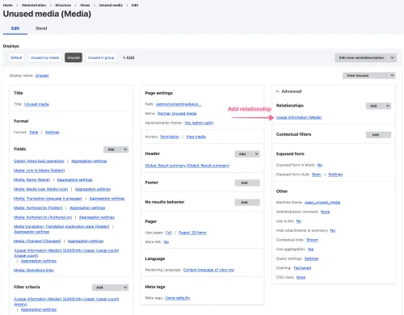Open Media: Changed field link
The image size is (404, 315).
coord(37,241)
